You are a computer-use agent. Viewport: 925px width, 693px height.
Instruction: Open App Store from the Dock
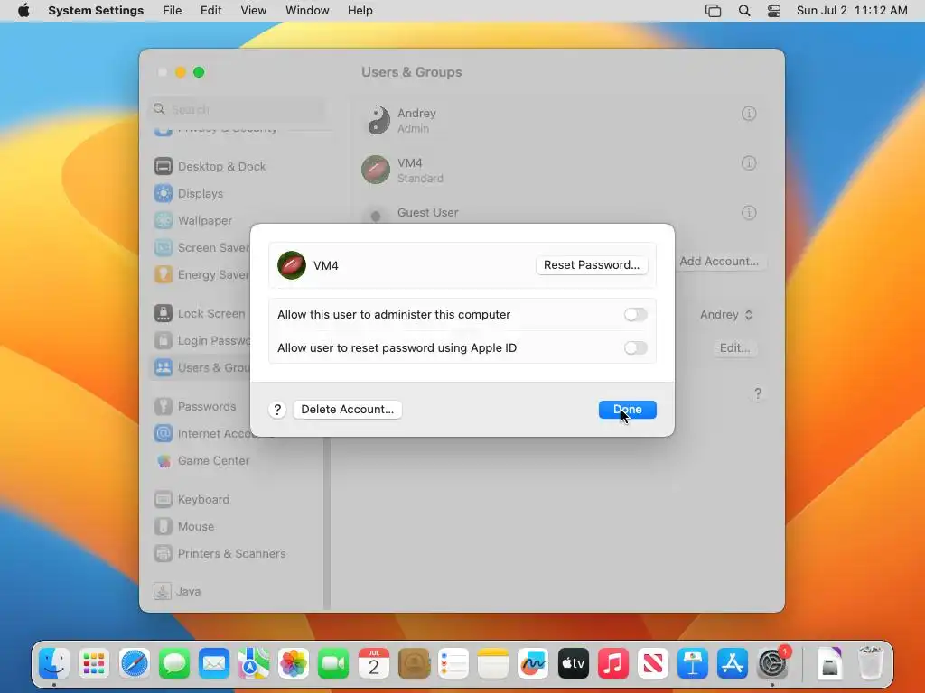[732, 664]
